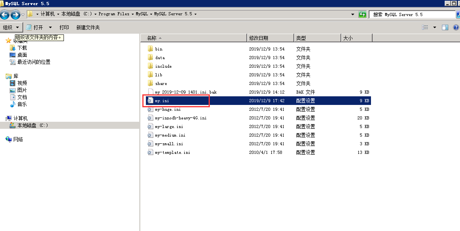The width and height of the screenshot is (460, 231).
Task: Click the 网络 network icon
Action: coord(9,139)
